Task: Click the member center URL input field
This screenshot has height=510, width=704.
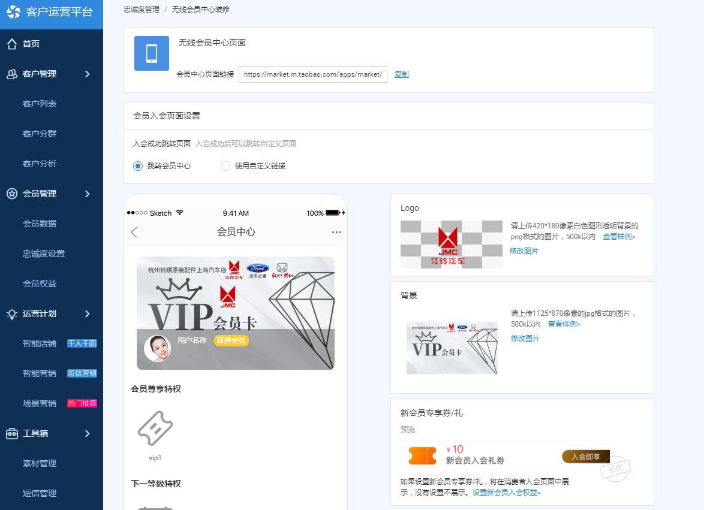Action: pos(312,74)
